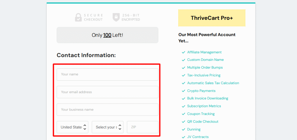
Task: Click the Crypto Payments feature text
Action: (x=201, y=91)
